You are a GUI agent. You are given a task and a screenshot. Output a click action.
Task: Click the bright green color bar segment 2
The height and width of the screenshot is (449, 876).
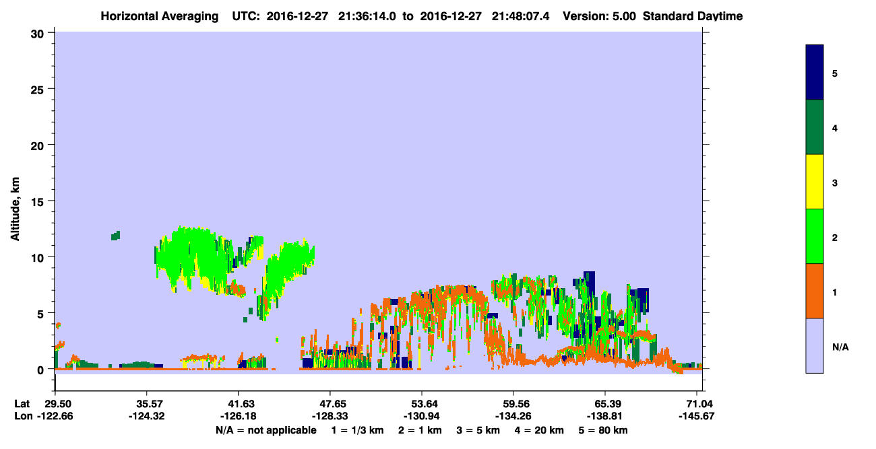pyautogui.click(x=815, y=236)
